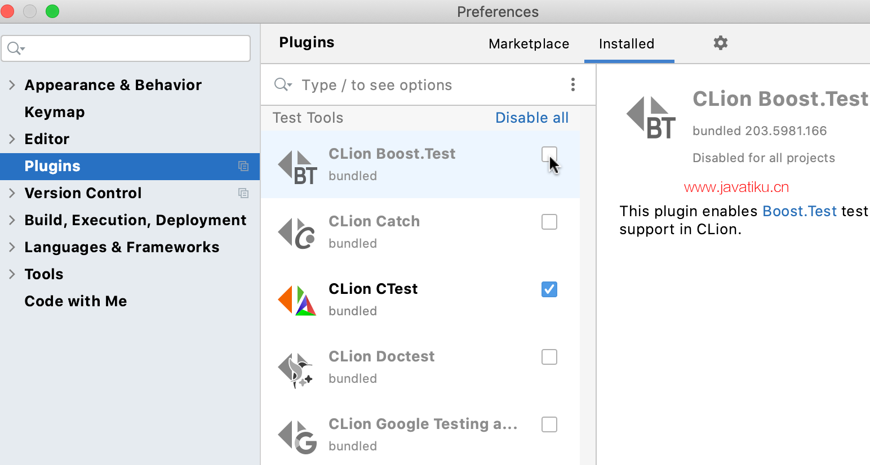870x465 pixels.
Task: Click the project-level icon beside Version Control
Action: tap(243, 193)
